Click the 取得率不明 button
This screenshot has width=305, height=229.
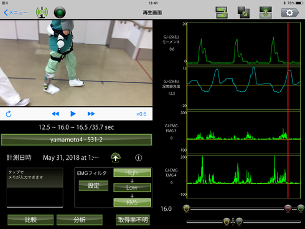[x=133, y=220]
